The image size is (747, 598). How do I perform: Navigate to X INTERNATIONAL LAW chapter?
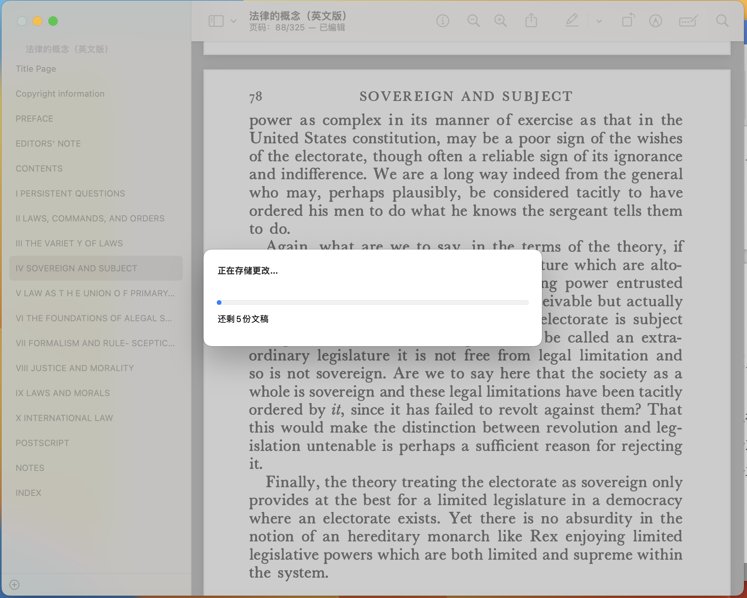pyautogui.click(x=64, y=418)
